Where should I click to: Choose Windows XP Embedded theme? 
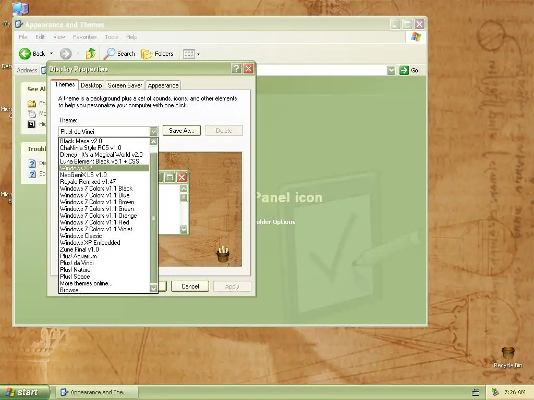104,243
